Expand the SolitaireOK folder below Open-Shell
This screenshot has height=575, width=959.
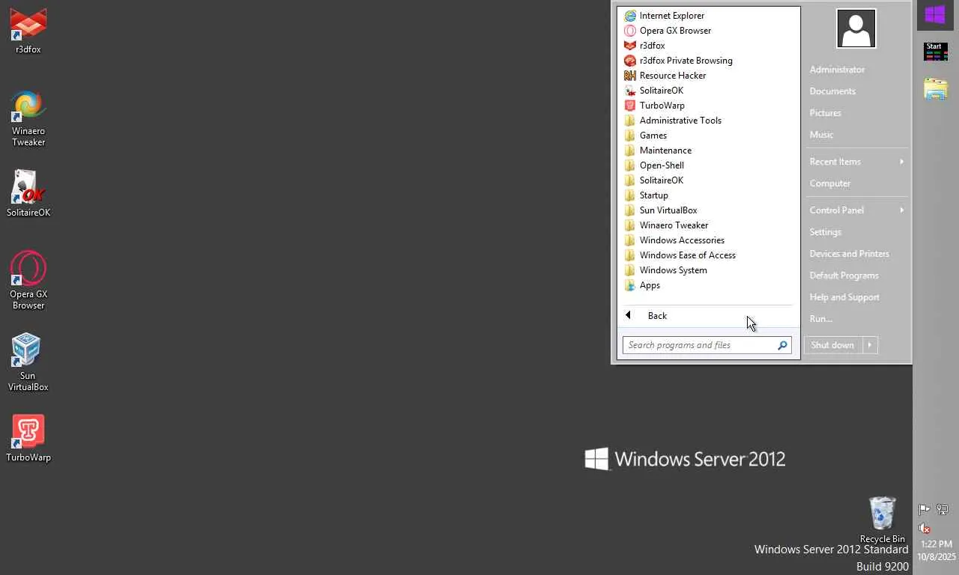[708, 180]
